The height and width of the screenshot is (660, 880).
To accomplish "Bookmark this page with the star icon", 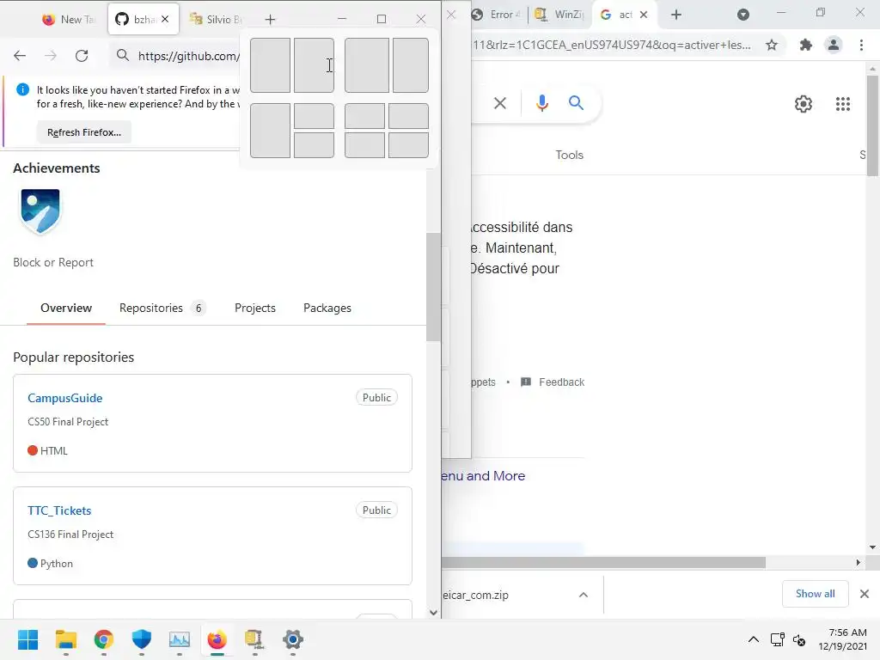I will pyautogui.click(x=772, y=45).
